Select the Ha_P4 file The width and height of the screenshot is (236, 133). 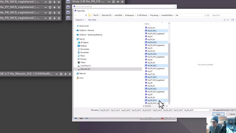point(150,37)
